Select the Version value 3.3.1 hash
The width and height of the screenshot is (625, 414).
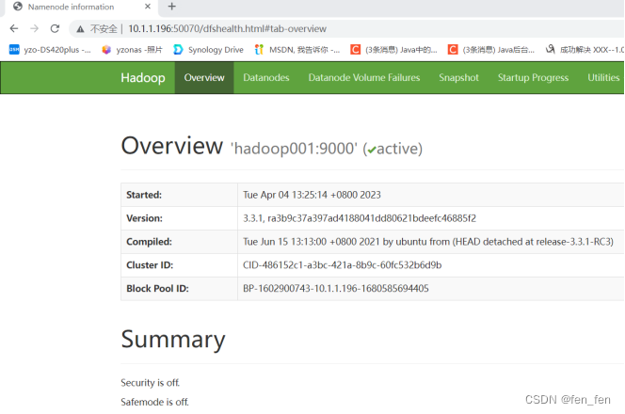click(360, 218)
